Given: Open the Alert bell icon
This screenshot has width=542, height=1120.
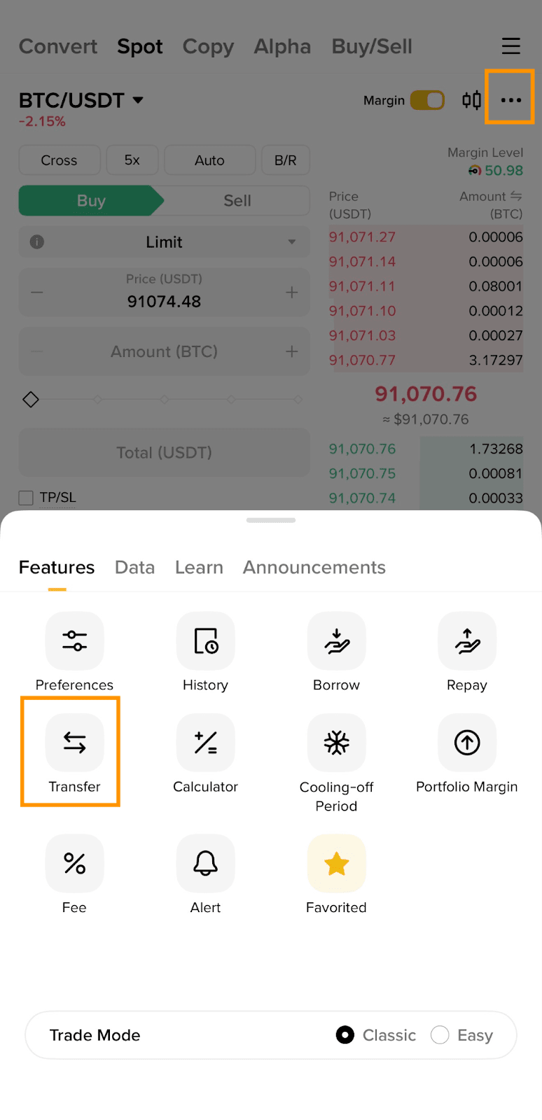Looking at the screenshot, I should coord(205,864).
